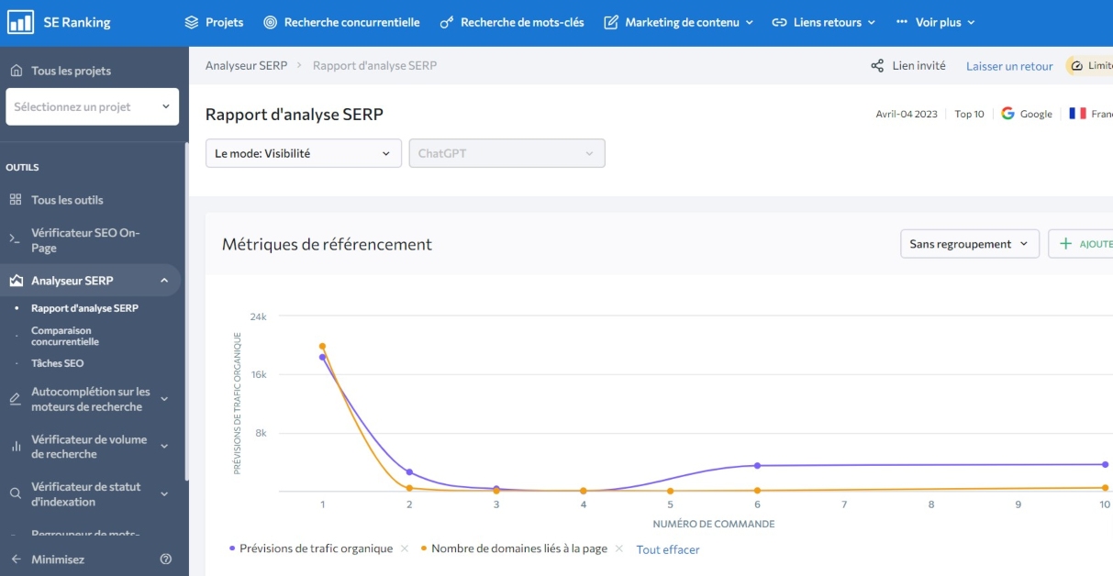Expand the Marketing de contenu menu
1113x576 pixels.
tap(679, 22)
